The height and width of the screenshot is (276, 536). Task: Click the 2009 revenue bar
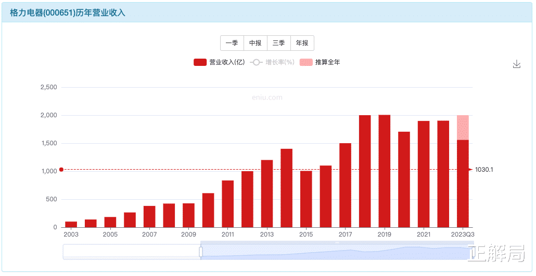click(188, 215)
